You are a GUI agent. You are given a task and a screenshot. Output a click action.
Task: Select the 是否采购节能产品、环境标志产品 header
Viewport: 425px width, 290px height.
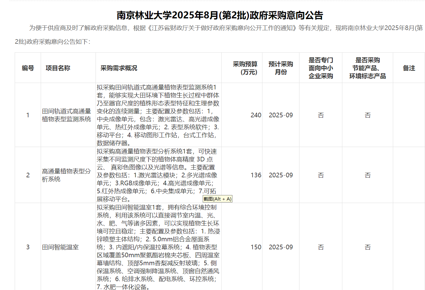coord(367,68)
